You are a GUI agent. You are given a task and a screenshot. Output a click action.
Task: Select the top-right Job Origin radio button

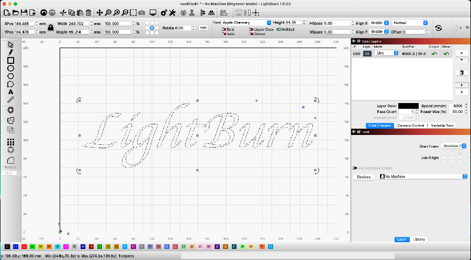(x=460, y=153)
